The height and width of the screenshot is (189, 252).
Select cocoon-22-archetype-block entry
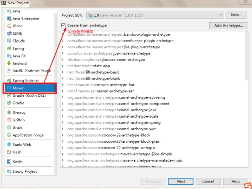click(x=109, y=135)
